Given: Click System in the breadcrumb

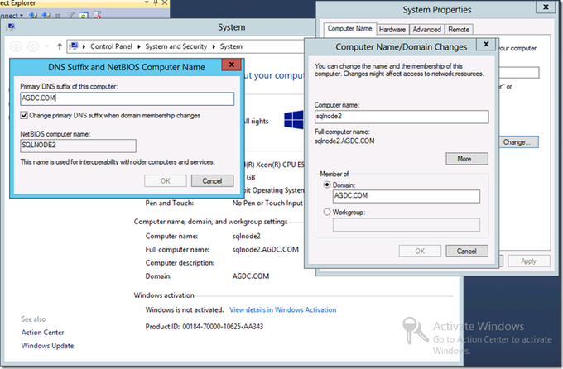Looking at the screenshot, I should 231,46.
